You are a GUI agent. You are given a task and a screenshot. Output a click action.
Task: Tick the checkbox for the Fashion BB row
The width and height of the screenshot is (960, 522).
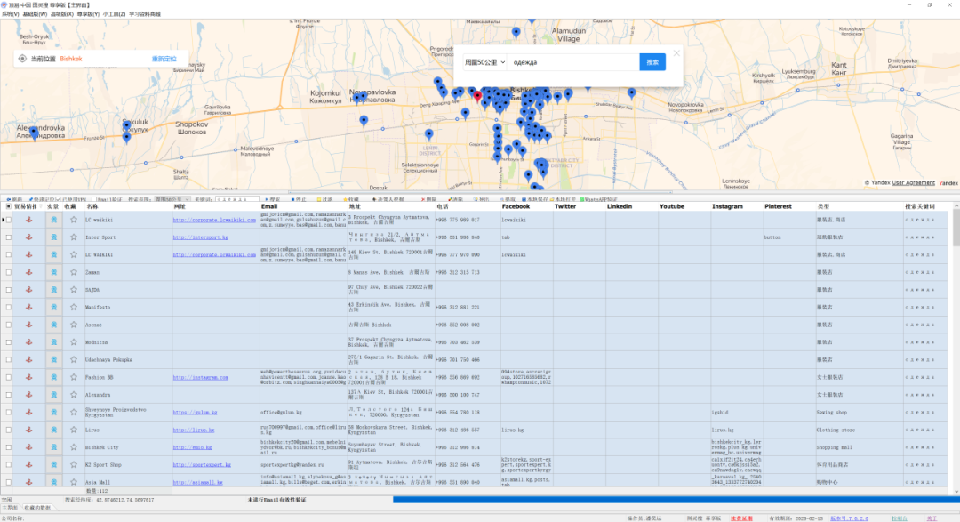9,377
